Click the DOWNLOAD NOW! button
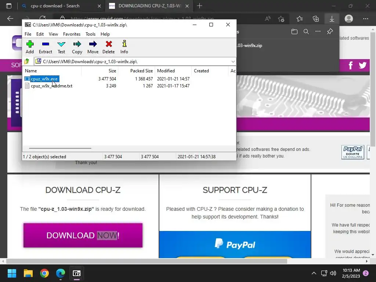This screenshot has height=282, width=376. (83, 235)
